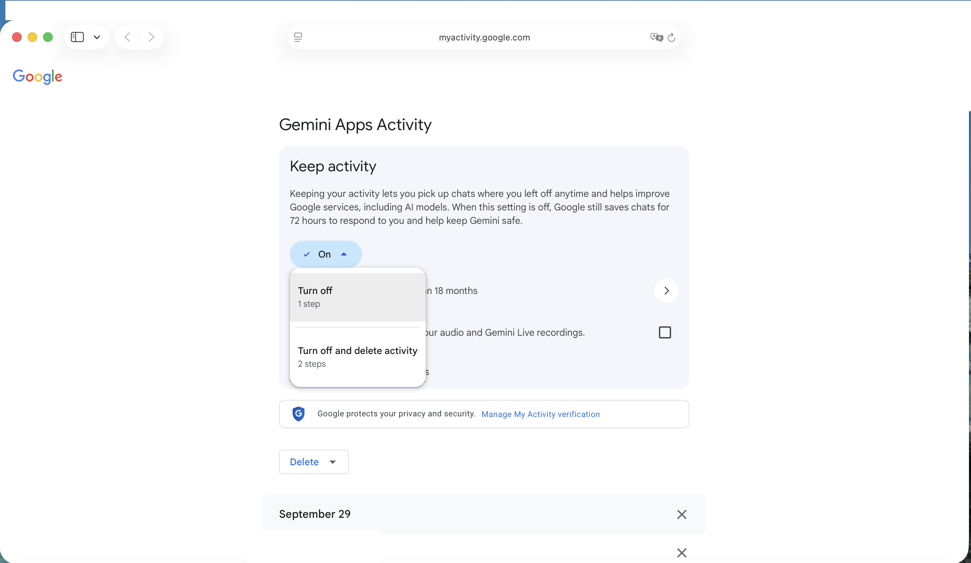Open Manage My Activity verification

click(x=540, y=414)
